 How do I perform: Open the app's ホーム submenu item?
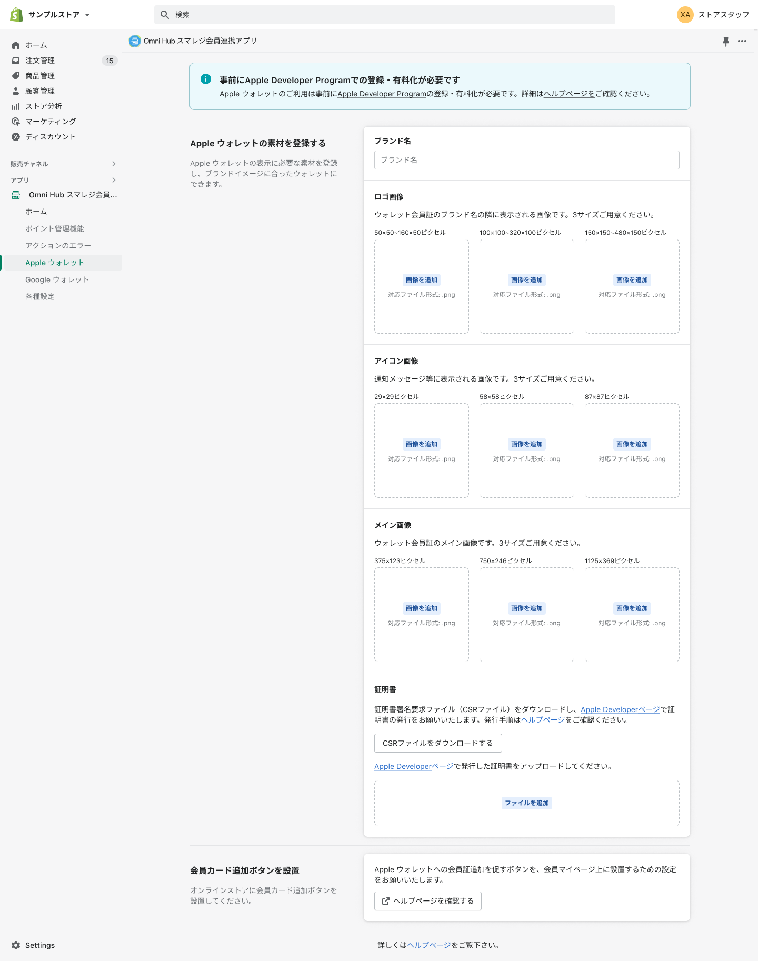pyautogui.click(x=36, y=212)
